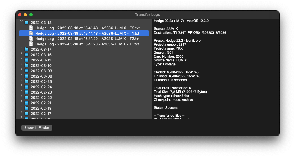
Task: Click the 2022-02-21 folder icon
Action: point(26,103)
